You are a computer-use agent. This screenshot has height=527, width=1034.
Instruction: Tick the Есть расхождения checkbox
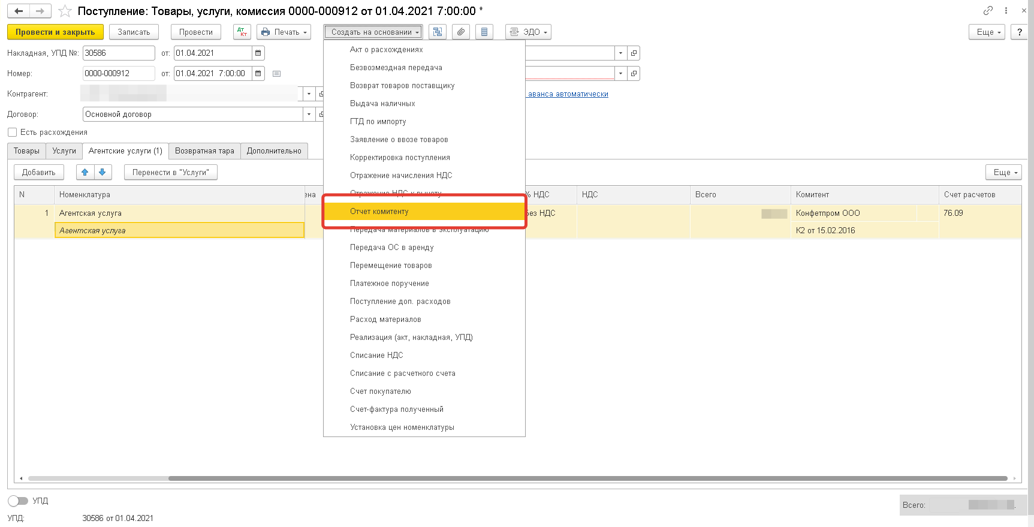pos(12,132)
